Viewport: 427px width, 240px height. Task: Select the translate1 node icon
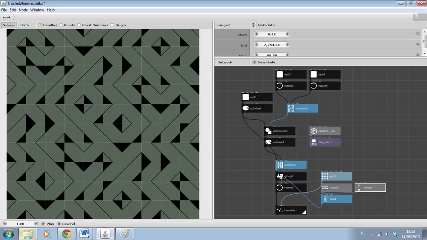pyautogui.click(x=280, y=210)
